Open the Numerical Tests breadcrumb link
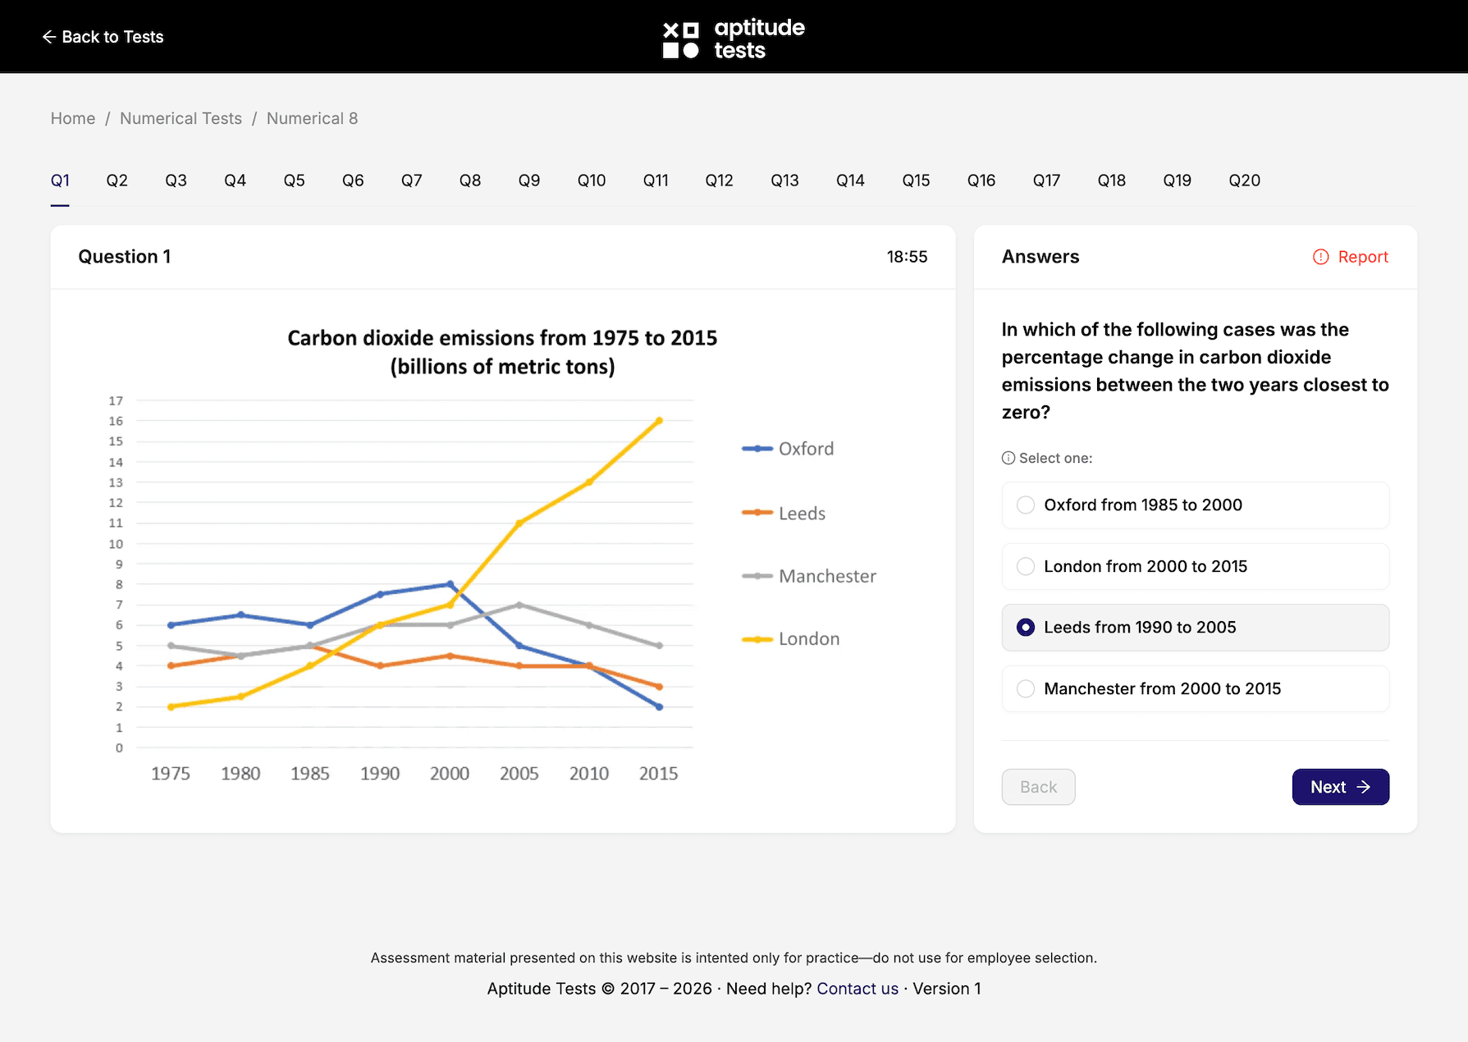The width and height of the screenshot is (1468, 1042). tap(181, 118)
